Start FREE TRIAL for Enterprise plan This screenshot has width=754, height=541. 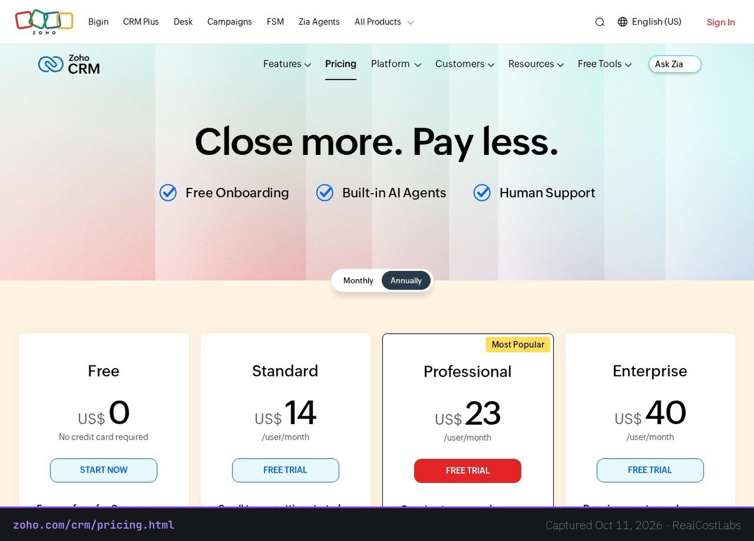point(650,470)
